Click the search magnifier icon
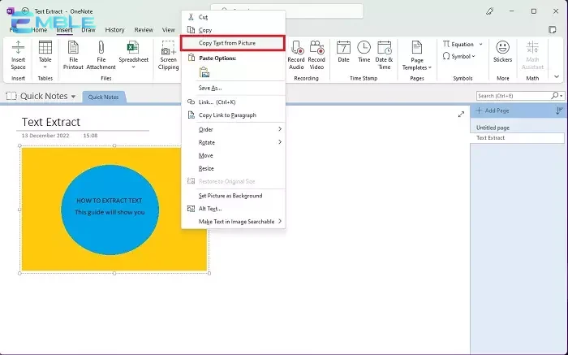 [554, 96]
